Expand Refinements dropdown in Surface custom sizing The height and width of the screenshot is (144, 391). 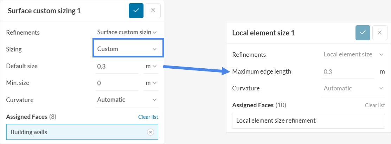point(127,32)
